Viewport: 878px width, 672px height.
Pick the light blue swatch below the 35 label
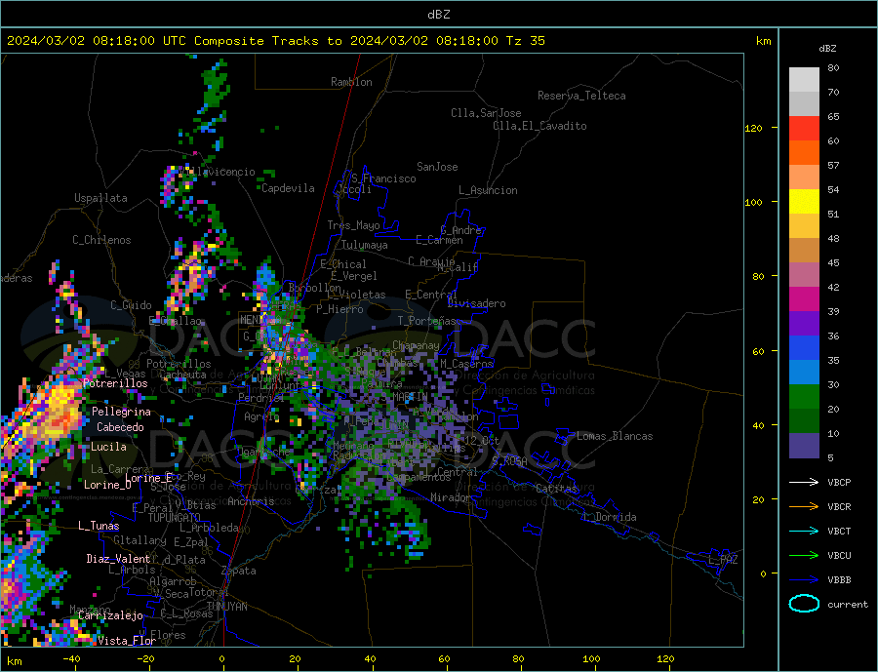pyautogui.click(x=804, y=373)
